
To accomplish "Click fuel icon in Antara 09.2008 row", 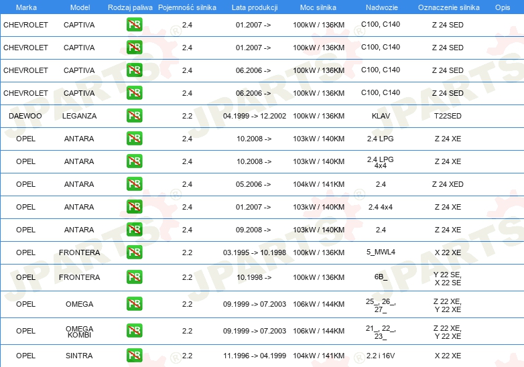I will point(134,229).
